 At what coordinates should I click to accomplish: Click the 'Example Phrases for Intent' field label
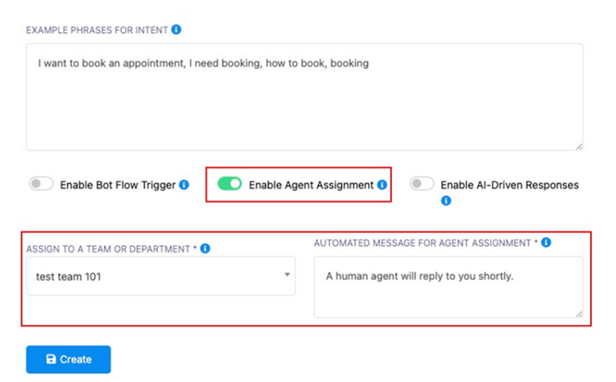[97, 30]
